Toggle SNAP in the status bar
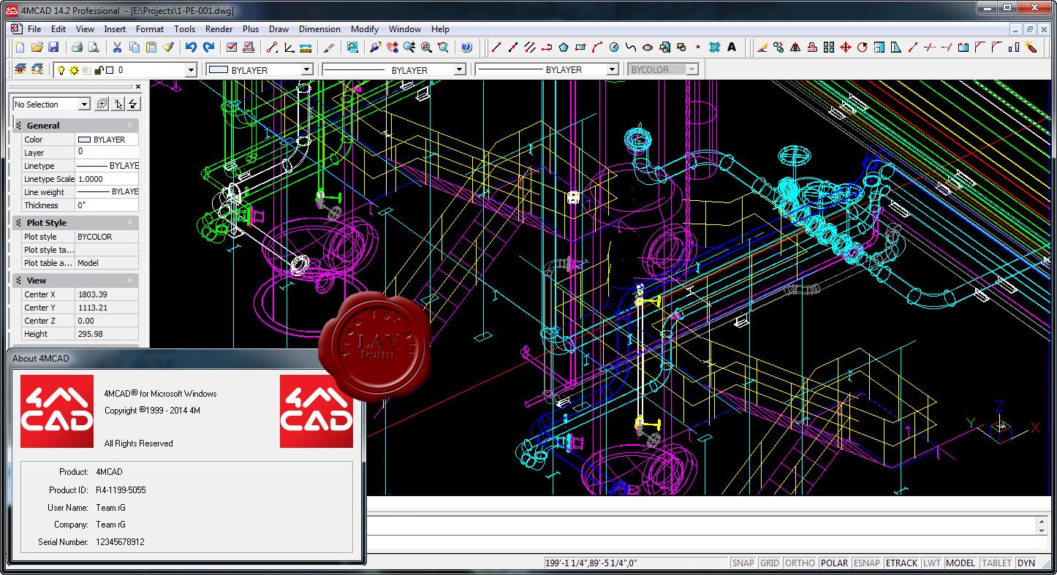This screenshot has height=575, width=1057. (x=743, y=563)
